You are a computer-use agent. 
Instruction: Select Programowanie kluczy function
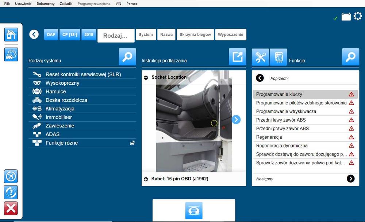[x=306, y=94]
